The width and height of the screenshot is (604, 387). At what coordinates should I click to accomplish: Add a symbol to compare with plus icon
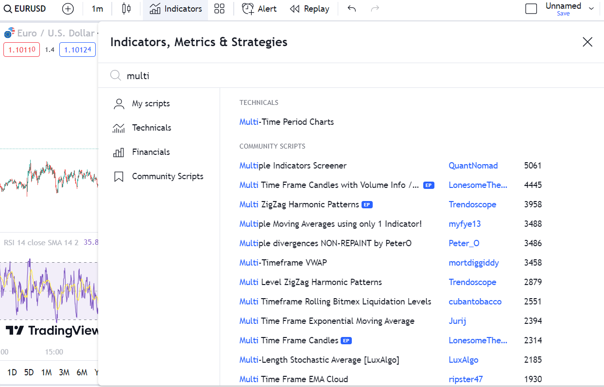tap(68, 9)
